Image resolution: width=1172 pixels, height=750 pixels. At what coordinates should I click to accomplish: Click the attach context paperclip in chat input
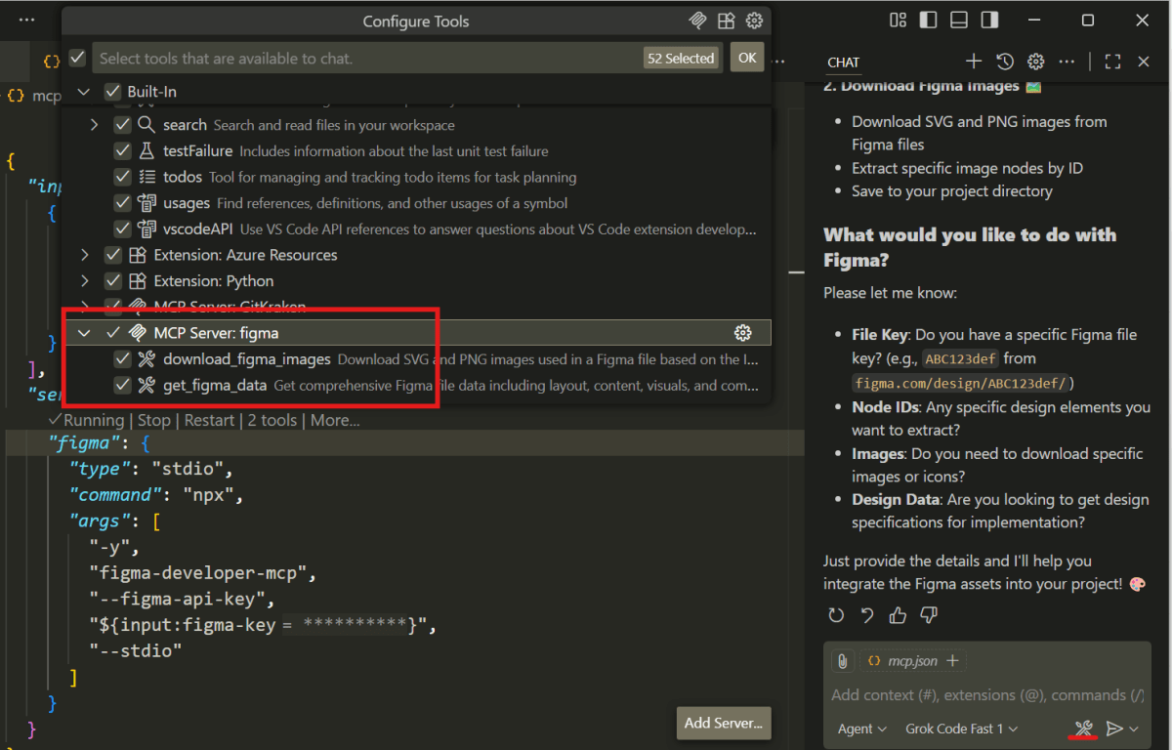tap(842, 661)
